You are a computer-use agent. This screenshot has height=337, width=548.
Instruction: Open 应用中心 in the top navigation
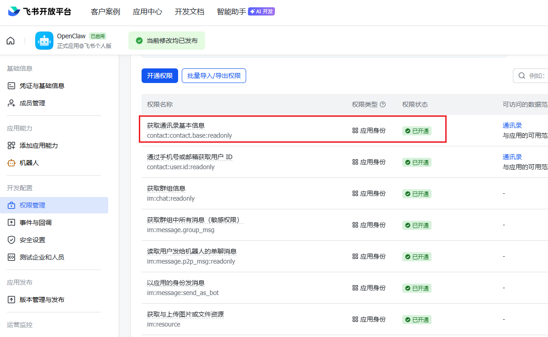coord(147,12)
